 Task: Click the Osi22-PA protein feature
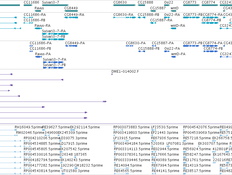167,51
